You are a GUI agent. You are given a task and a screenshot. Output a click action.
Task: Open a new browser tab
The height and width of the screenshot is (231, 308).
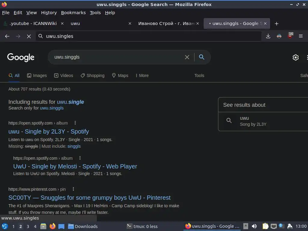pos(277,24)
